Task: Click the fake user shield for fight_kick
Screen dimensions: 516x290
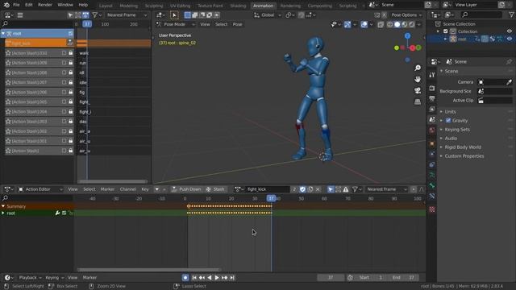Action: point(302,189)
